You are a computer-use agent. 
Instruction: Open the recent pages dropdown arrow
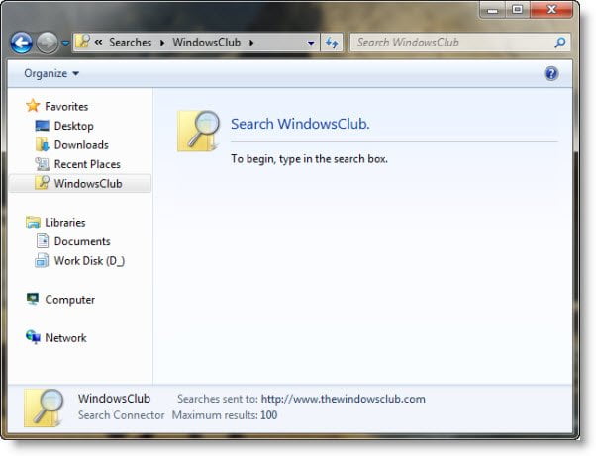click(x=65, y=43)
